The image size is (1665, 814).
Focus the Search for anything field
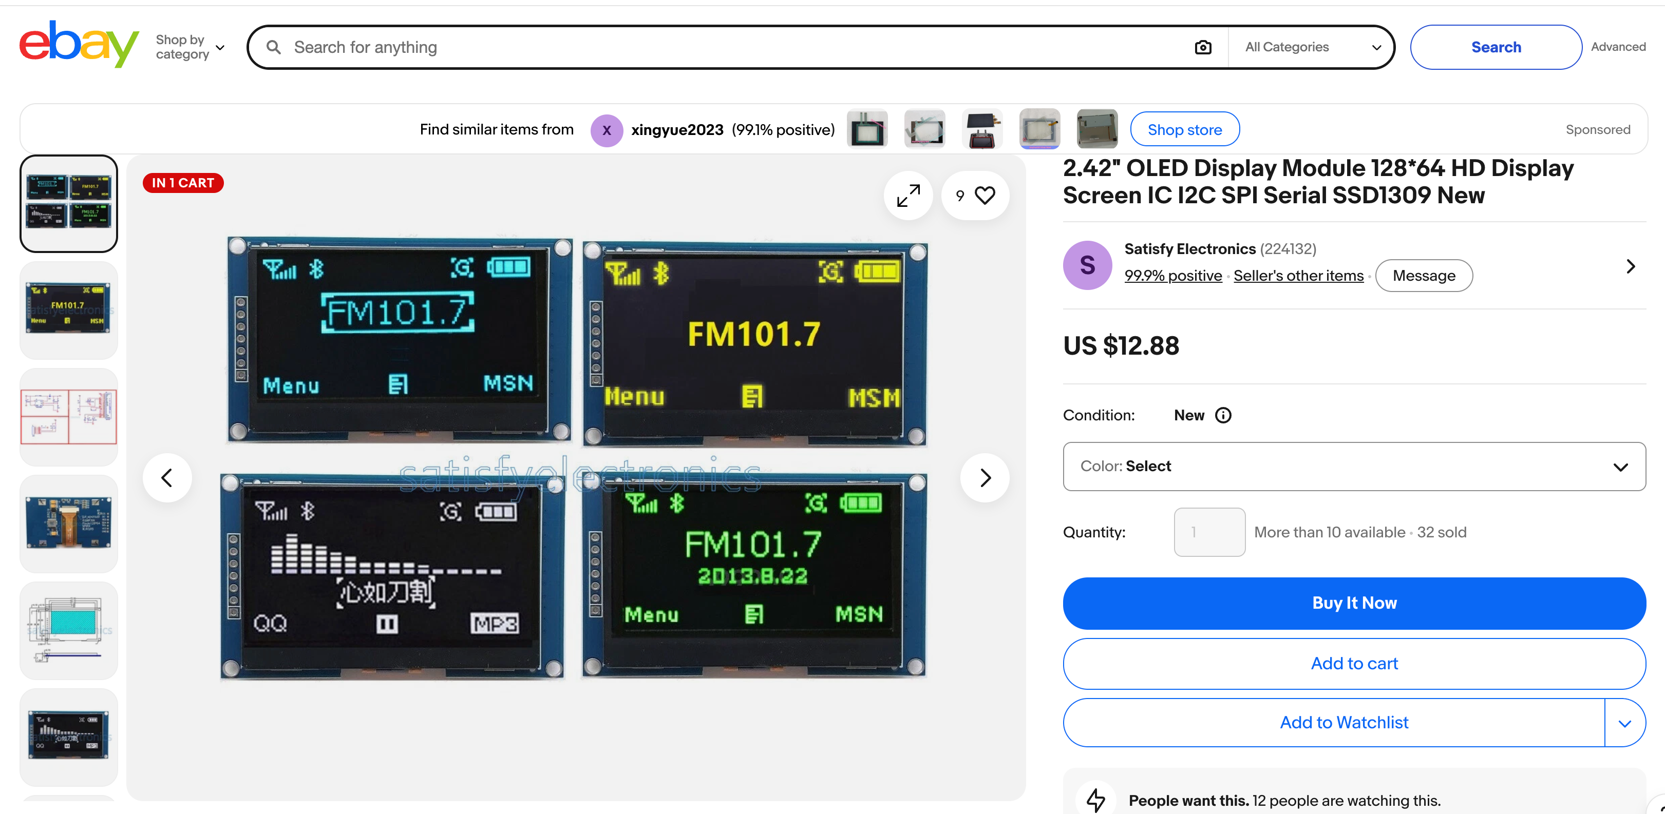pyautogui.click(x=737, y=47)
